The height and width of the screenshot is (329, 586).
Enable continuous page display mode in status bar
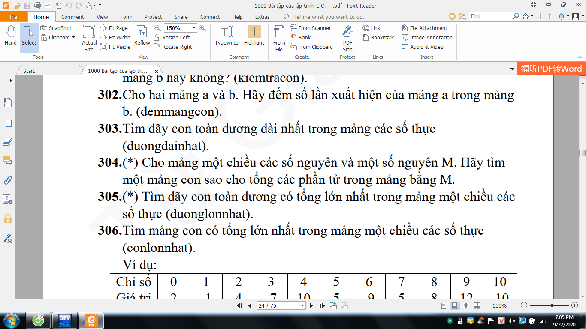[455, 305]
